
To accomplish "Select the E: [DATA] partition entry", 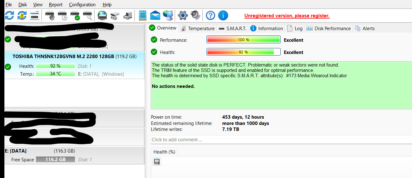I will (x=74, y=155).
